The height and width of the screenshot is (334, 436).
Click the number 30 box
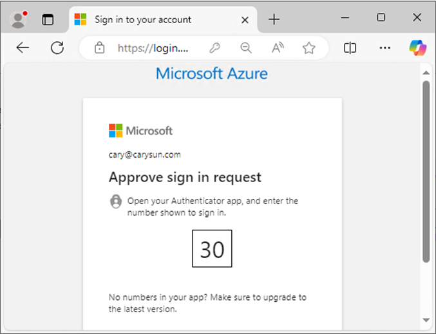coord(212,248)
